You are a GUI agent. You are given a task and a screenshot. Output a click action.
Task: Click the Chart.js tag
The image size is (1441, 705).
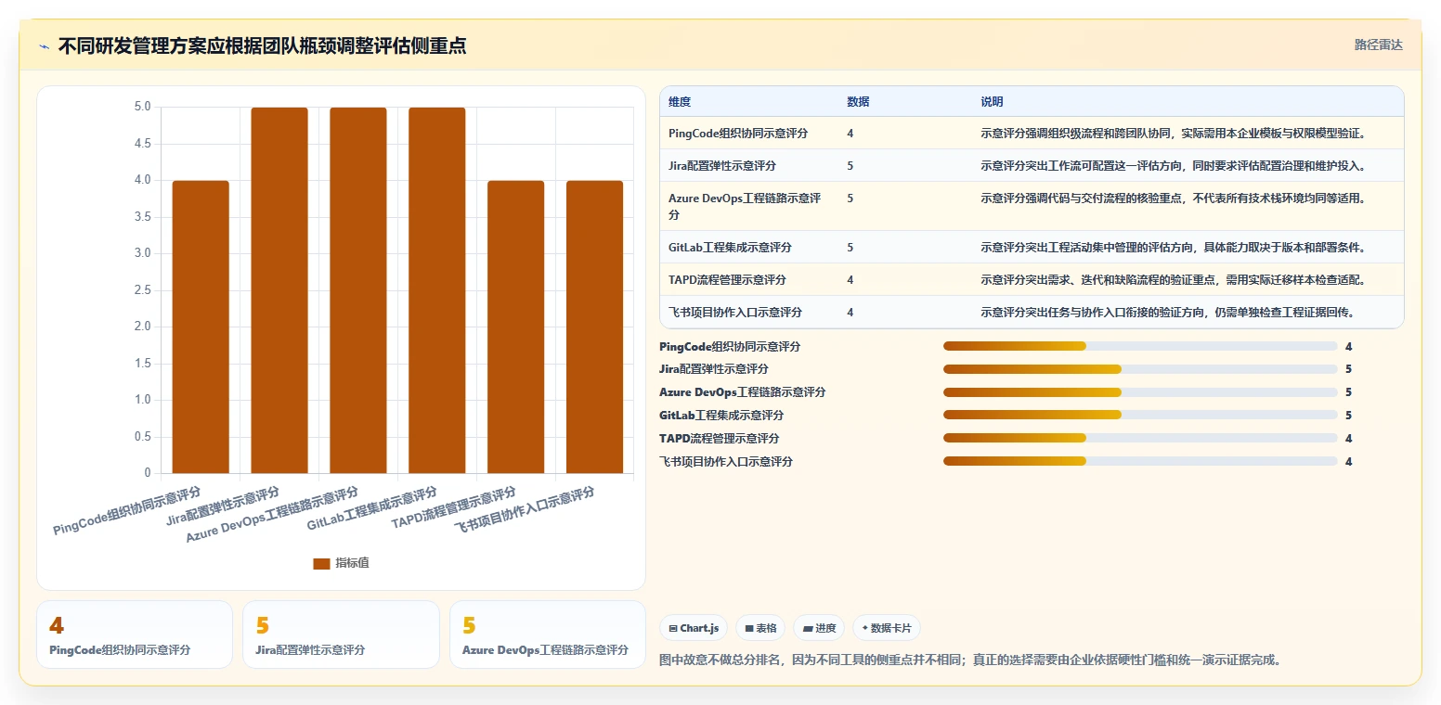(694, 628)
